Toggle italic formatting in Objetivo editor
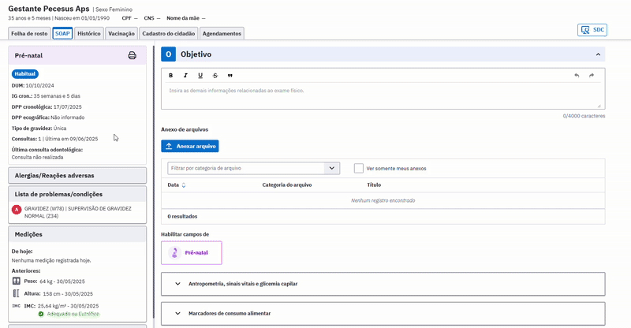The height and width of the screenshot is (328, 631). coord(185,76)
